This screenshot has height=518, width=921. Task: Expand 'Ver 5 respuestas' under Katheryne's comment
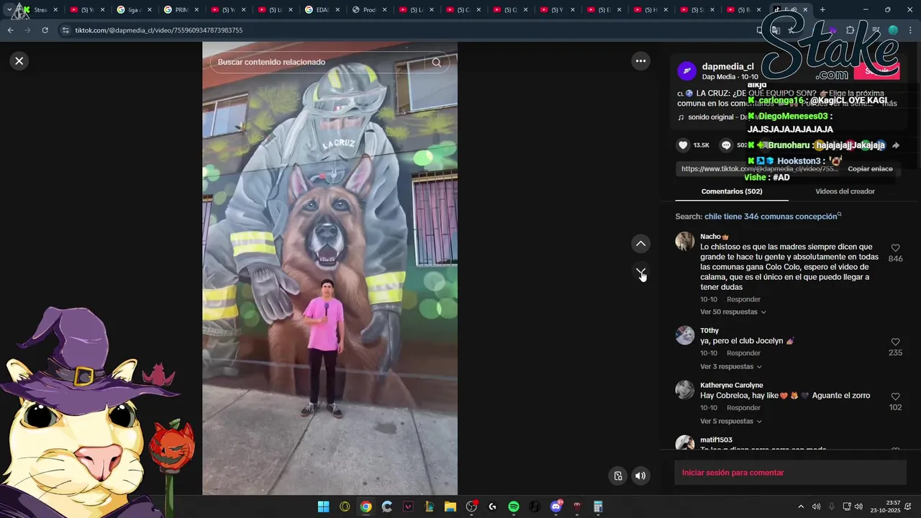730,422
